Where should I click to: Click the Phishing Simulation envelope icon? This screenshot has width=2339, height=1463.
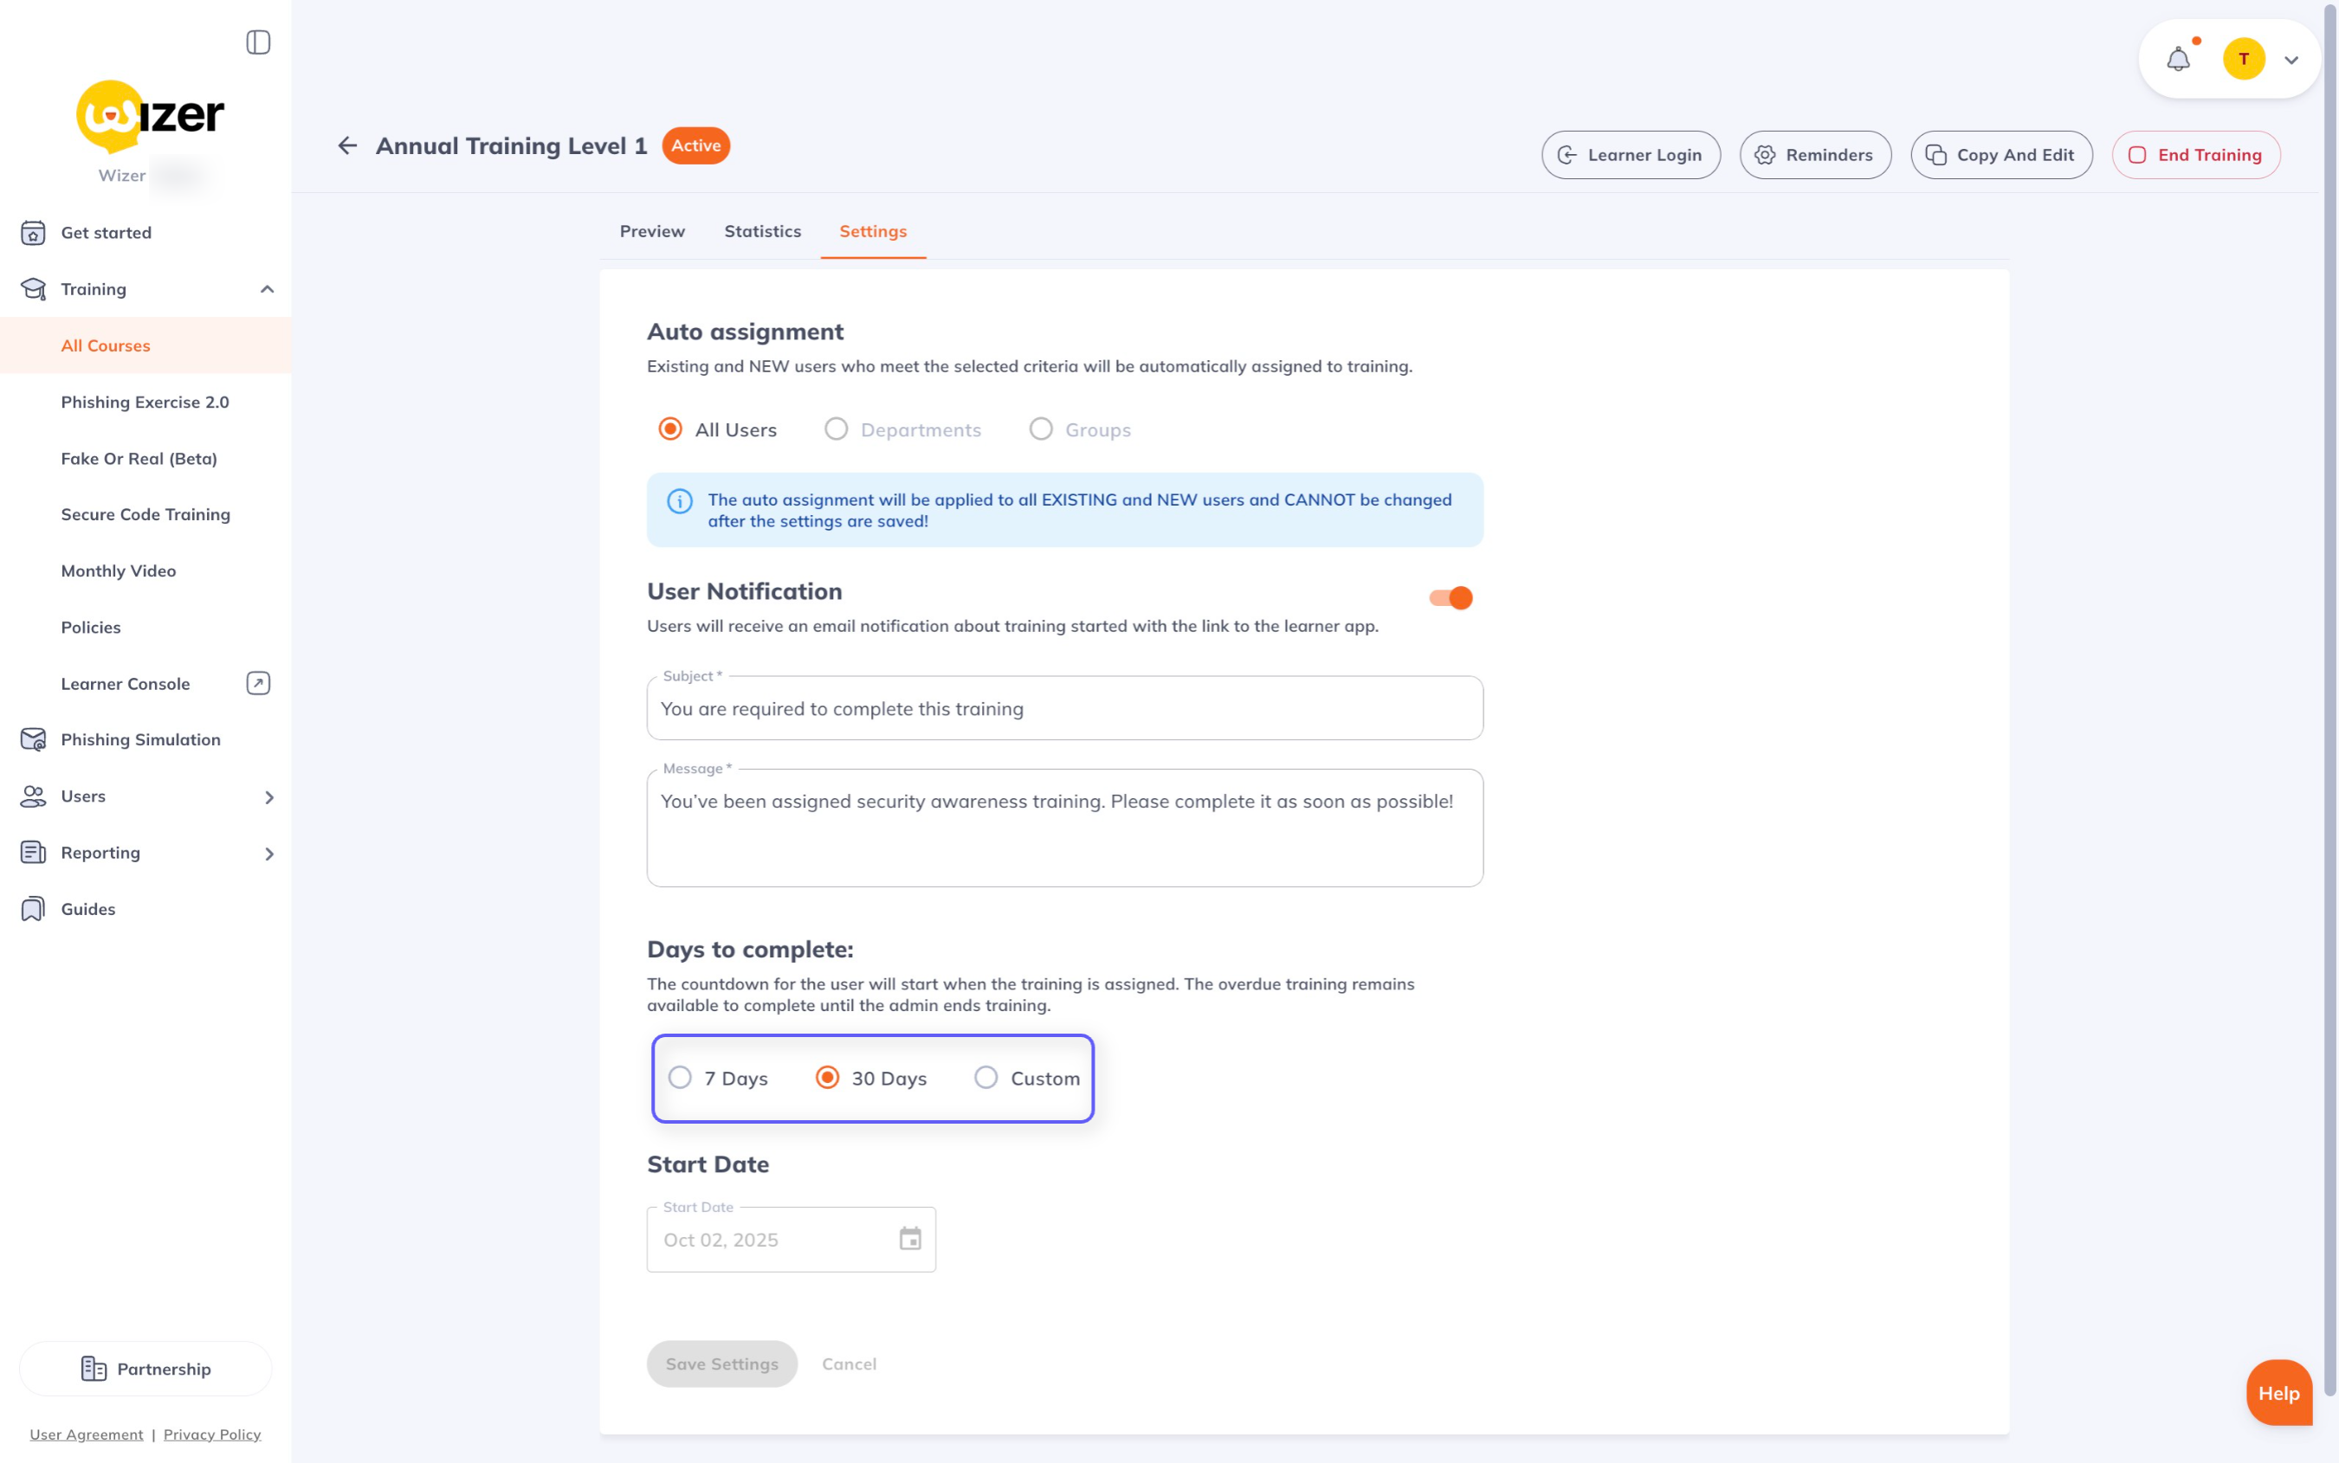pyautogui.click(x=33, y=740)
